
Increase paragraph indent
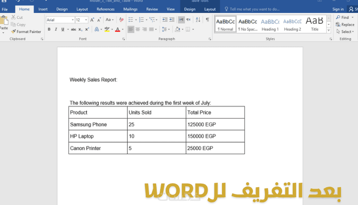coord(172,20)
